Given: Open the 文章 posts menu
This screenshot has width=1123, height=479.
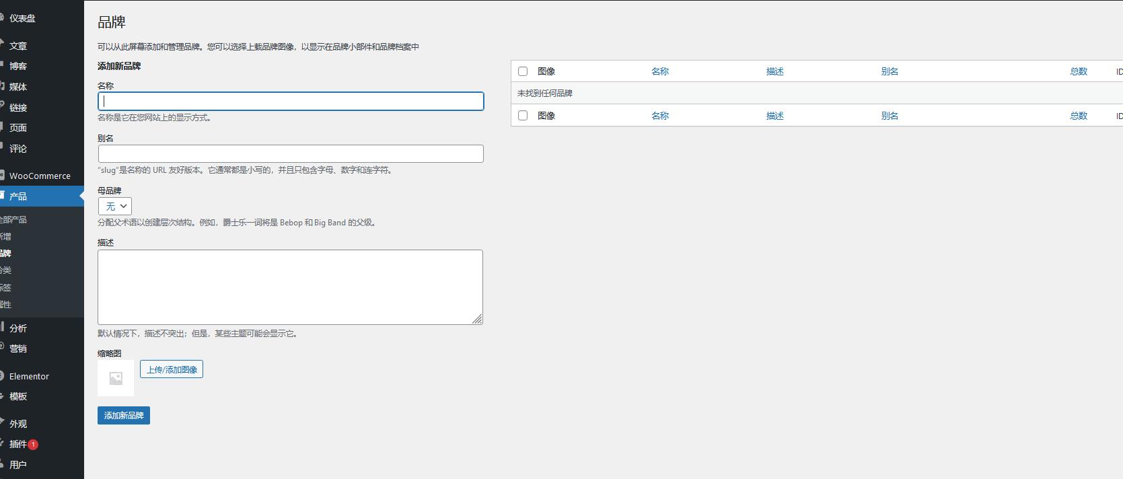Looking at the screenshot, I should click(18, 46).
